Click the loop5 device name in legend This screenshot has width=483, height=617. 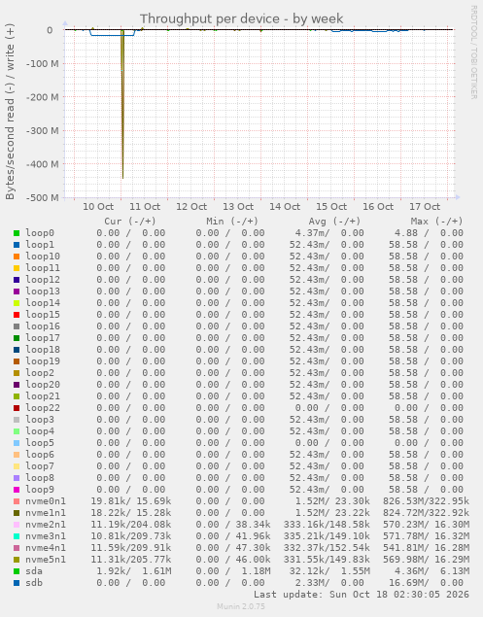click(40, 443)
